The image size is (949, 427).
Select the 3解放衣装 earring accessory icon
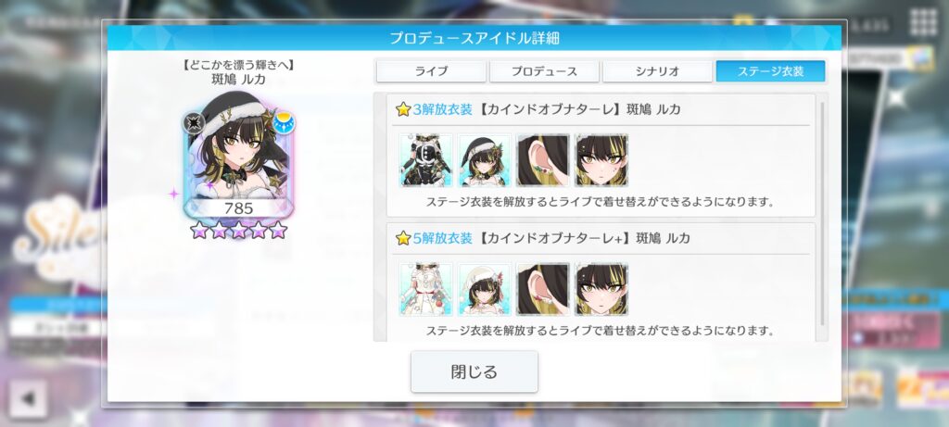[543, 160]
